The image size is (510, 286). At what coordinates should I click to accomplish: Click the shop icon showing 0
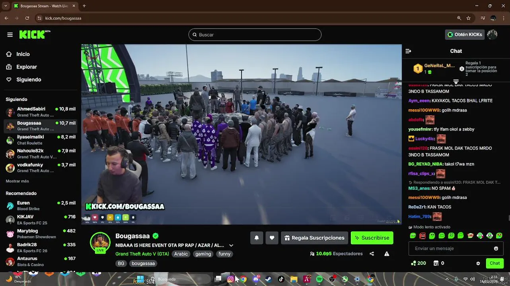pyautogui.click(x=436, y=263)
